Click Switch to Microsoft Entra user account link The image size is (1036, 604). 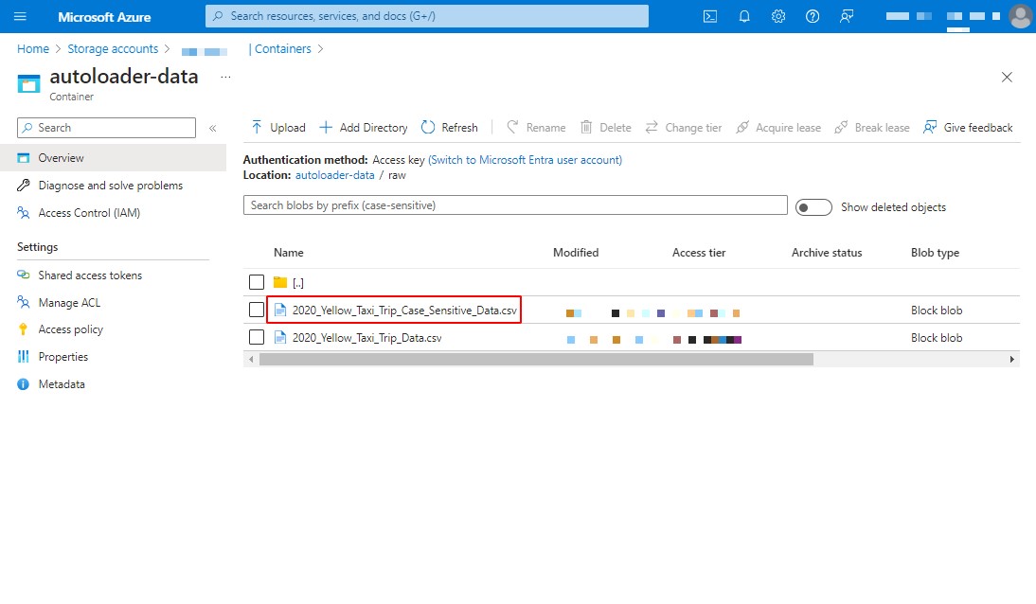pyautogui.click(x=525, y=160)
